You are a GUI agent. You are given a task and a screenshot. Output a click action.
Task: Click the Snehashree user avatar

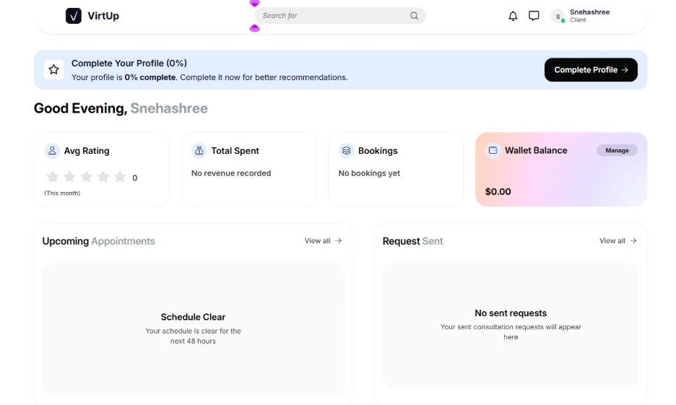558,17
